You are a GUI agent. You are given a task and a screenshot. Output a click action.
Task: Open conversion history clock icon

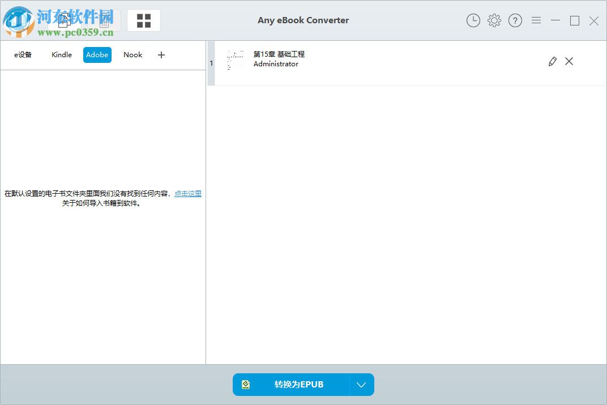pyautogui.click(x=473, y=20)
